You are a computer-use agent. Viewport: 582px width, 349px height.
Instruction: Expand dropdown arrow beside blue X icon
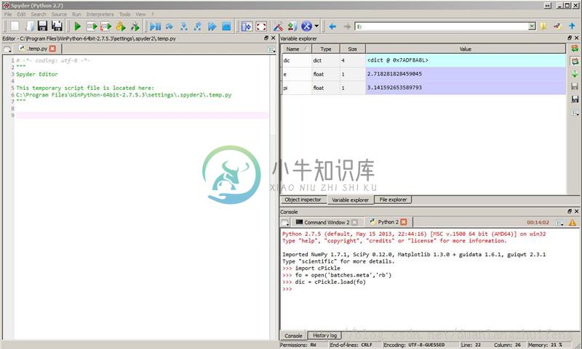[x=316, y=26]
